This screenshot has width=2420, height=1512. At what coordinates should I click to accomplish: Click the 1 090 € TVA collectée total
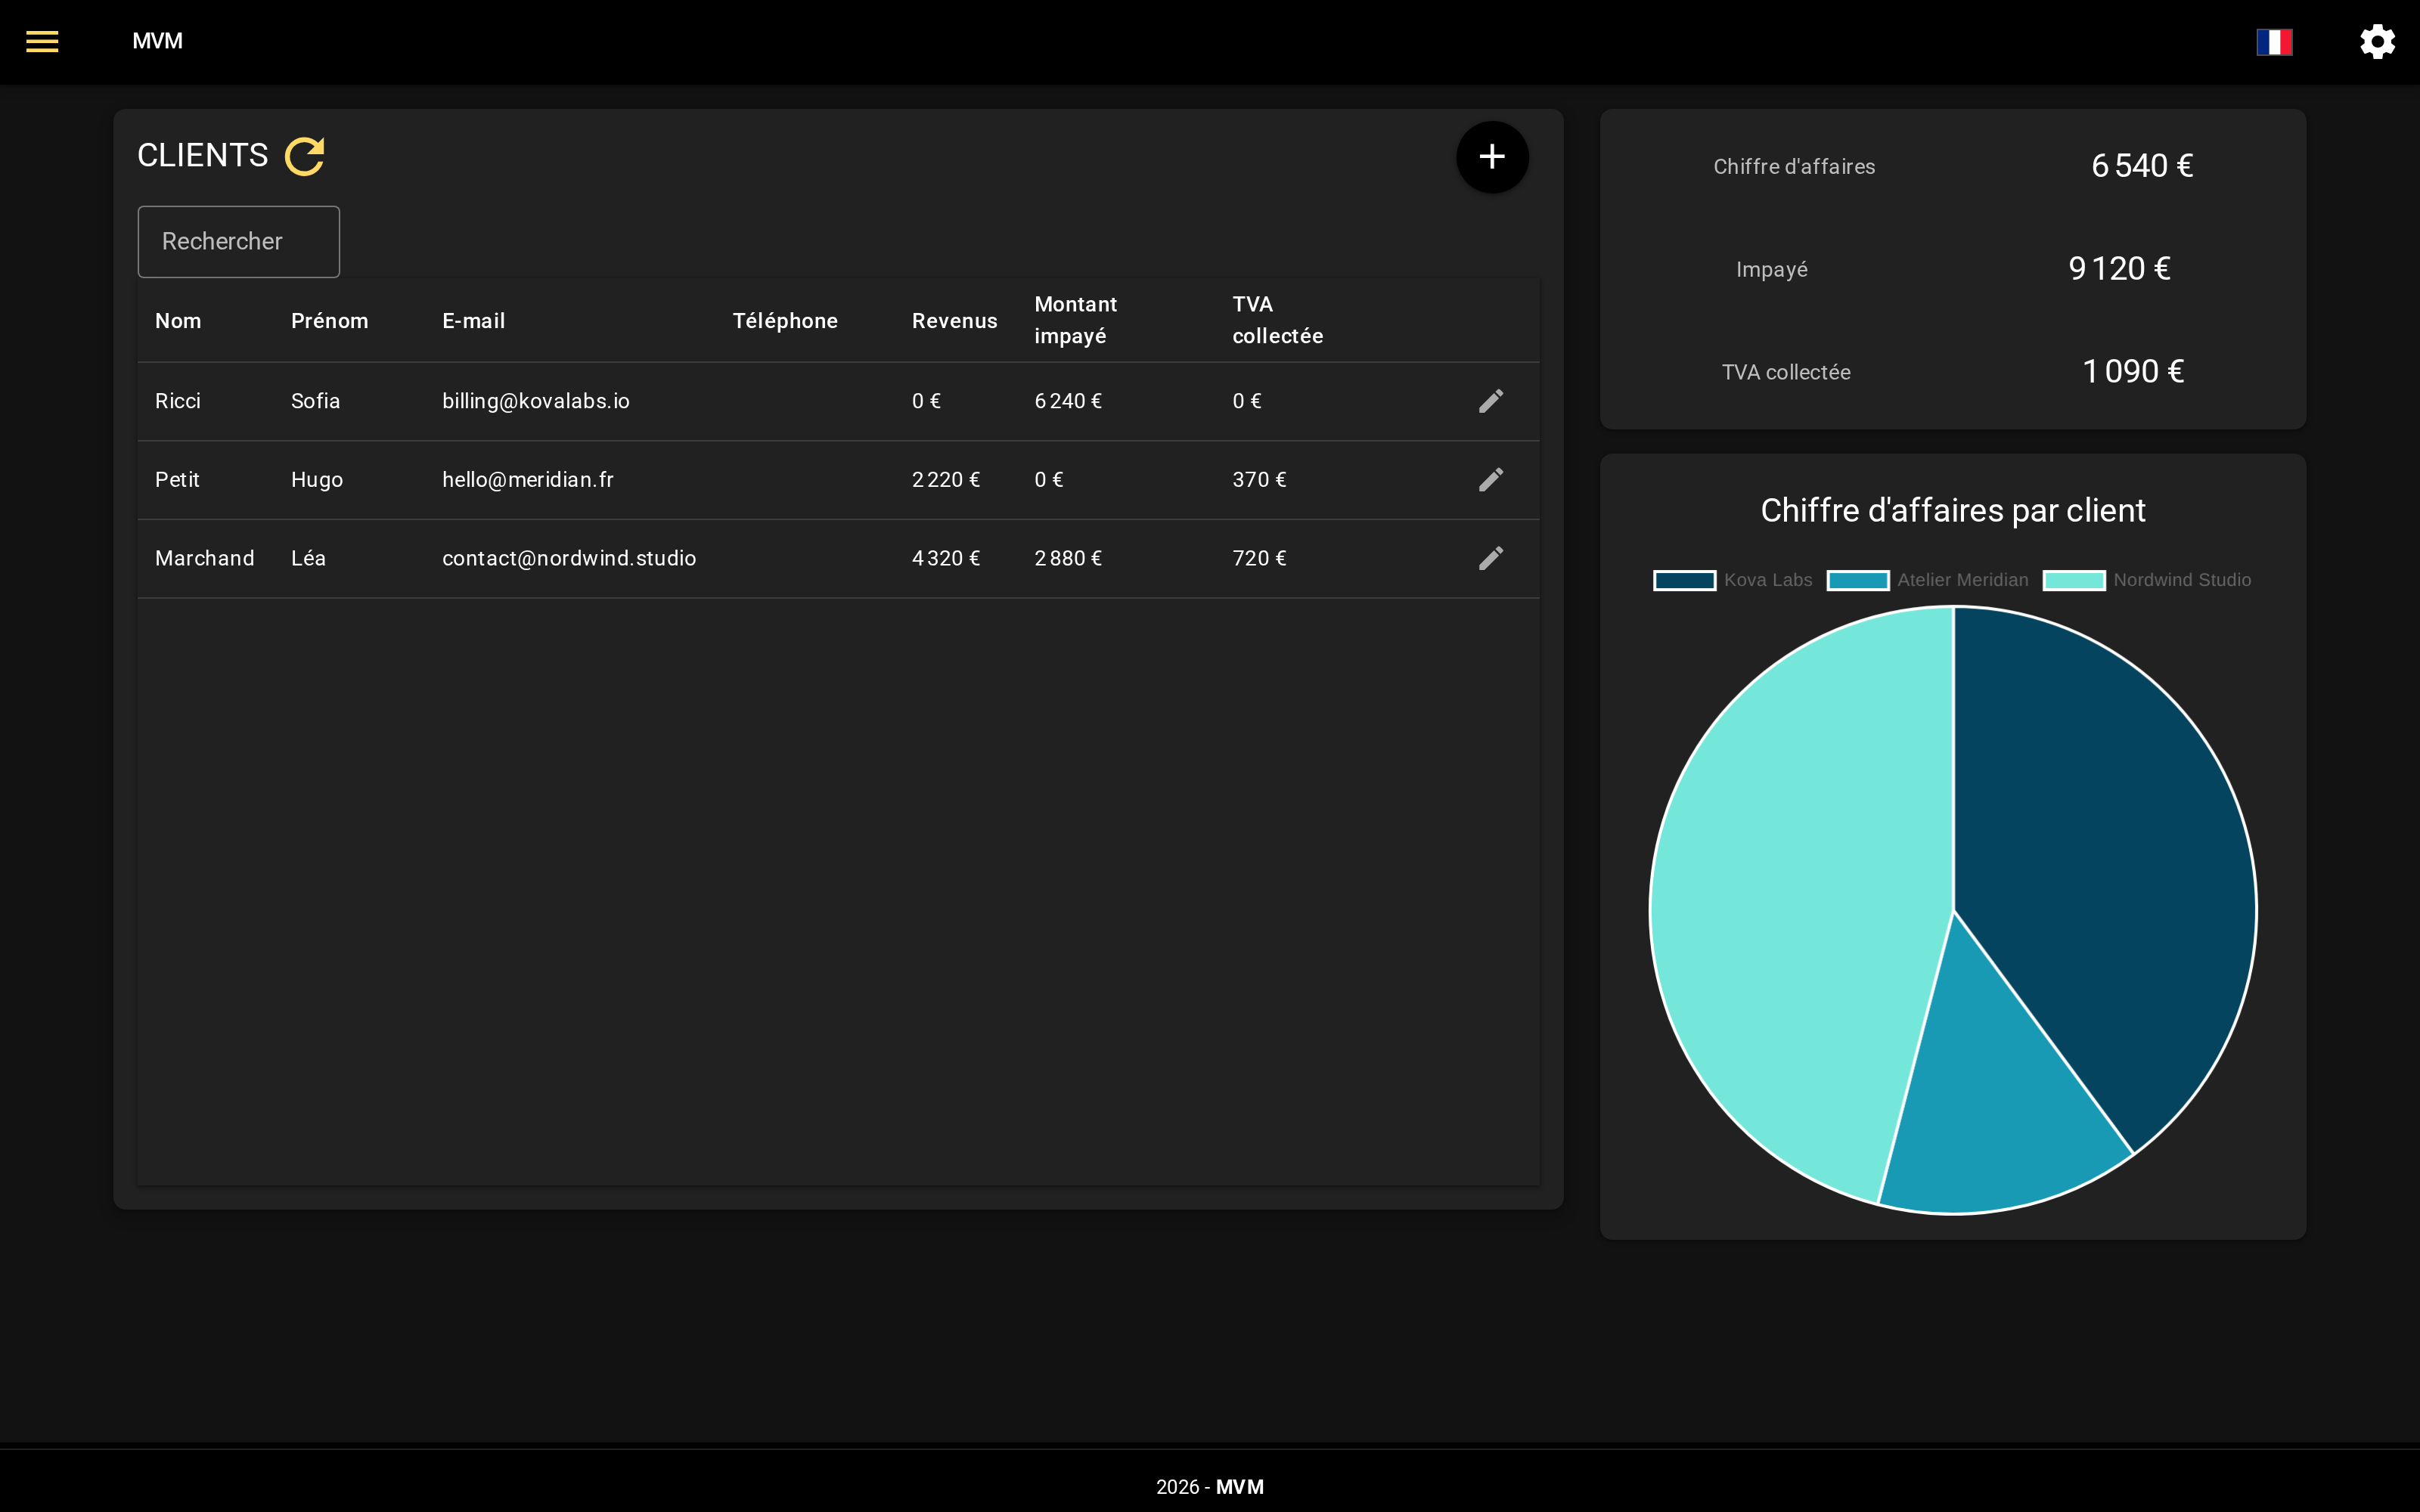coord(2133,372)
